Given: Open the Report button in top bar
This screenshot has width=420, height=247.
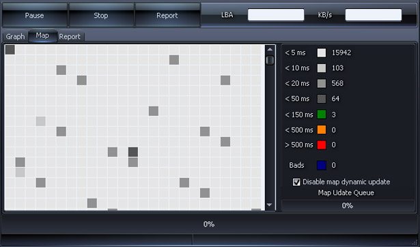Looking at the screenshot, I should (167, 15).
